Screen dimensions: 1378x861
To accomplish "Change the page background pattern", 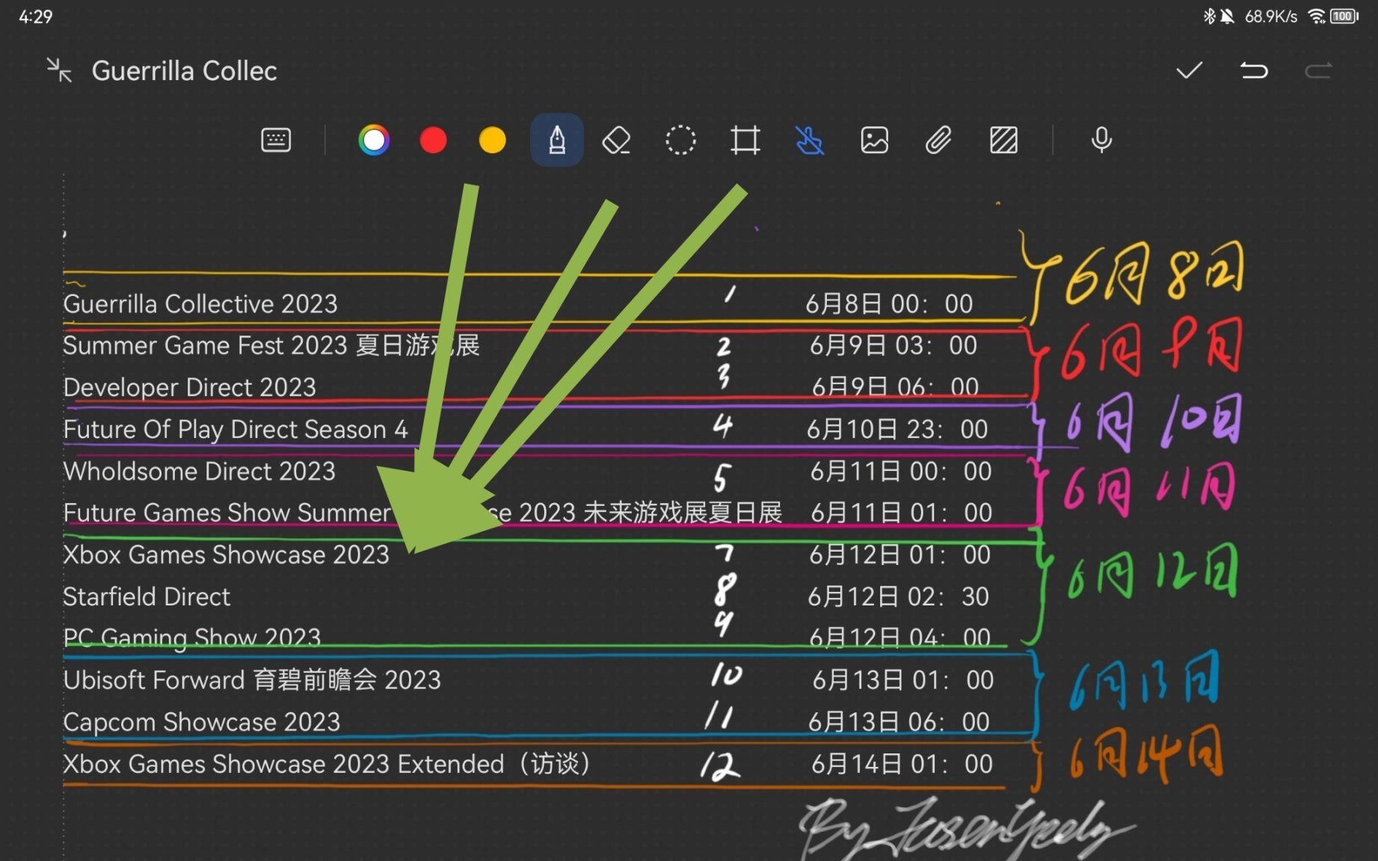I will [1003, 140].
